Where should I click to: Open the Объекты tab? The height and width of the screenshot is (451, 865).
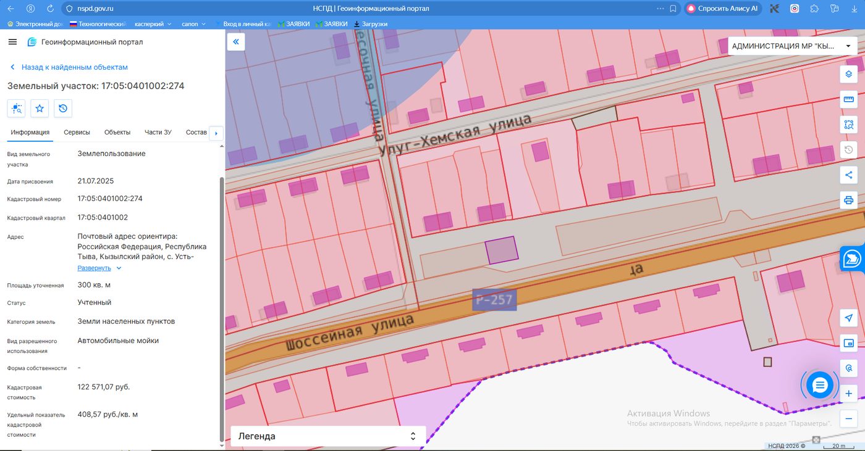point(117,132)
